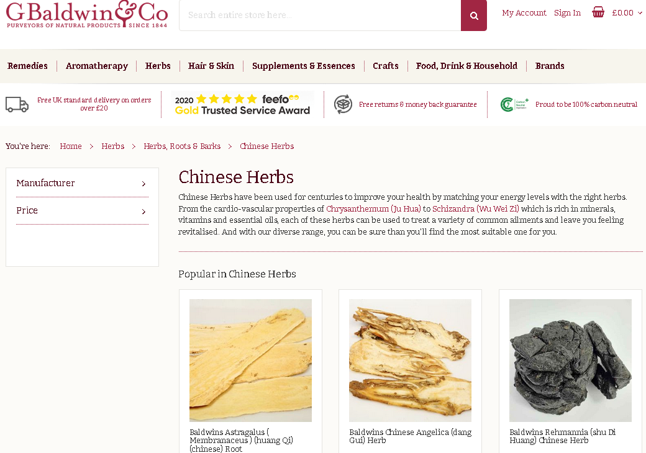Viewport: 646px width, 453px height.
Task: Click the G Baldwin & Co logo
Action: pos(87,14)
